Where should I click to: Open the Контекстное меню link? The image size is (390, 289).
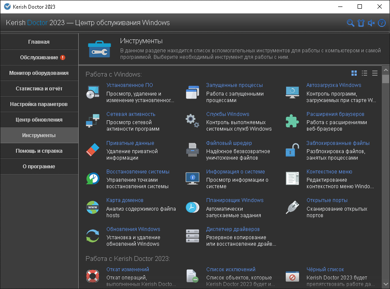(x=329, y=172)
